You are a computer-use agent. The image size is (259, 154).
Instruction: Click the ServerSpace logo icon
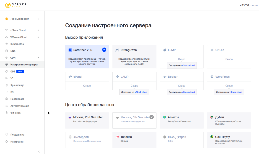[x=8, y=5]
